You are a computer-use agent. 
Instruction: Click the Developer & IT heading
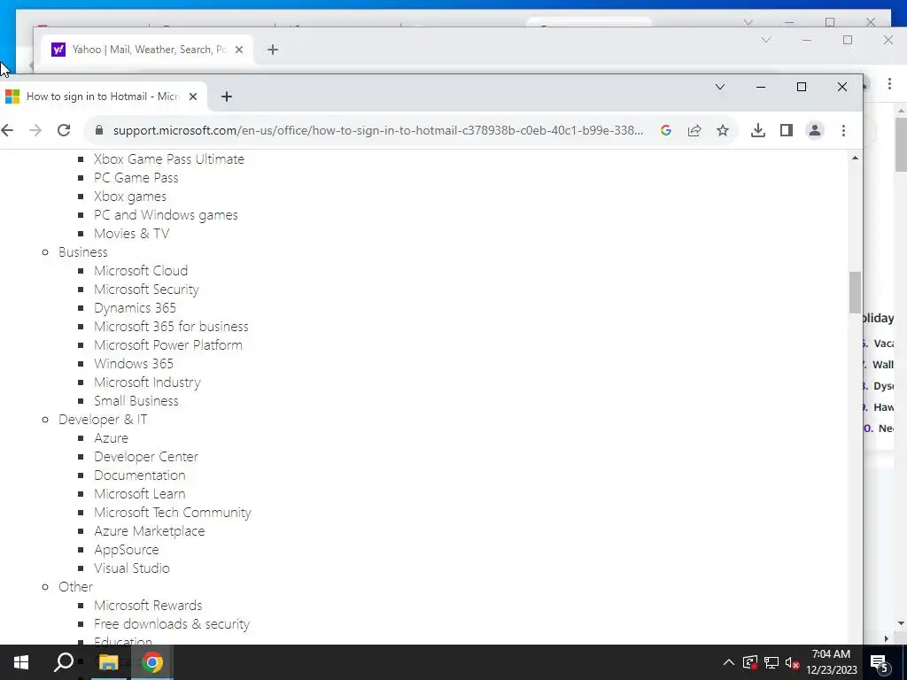click(x=103, y=419)
